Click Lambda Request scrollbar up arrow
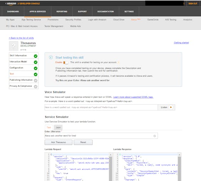Screen dimensions: 201x181 tap(111, 155)
